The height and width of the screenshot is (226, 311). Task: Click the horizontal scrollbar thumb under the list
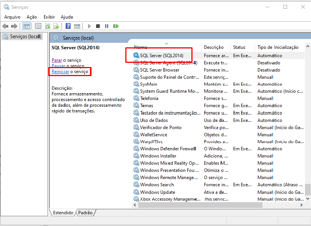(x=200, y=205)
